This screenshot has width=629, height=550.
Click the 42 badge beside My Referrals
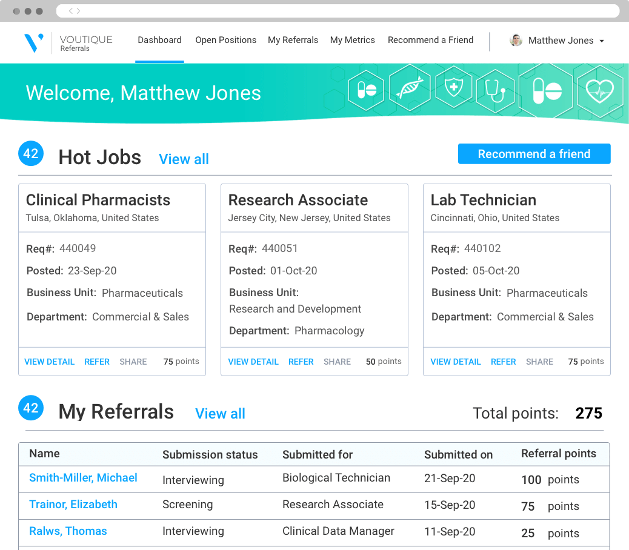point(31,408)
